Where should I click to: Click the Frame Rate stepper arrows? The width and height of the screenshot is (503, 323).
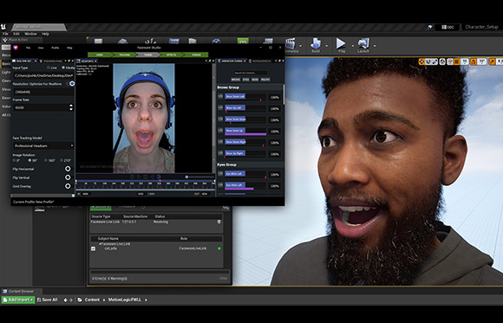click(x=71, y=107)
